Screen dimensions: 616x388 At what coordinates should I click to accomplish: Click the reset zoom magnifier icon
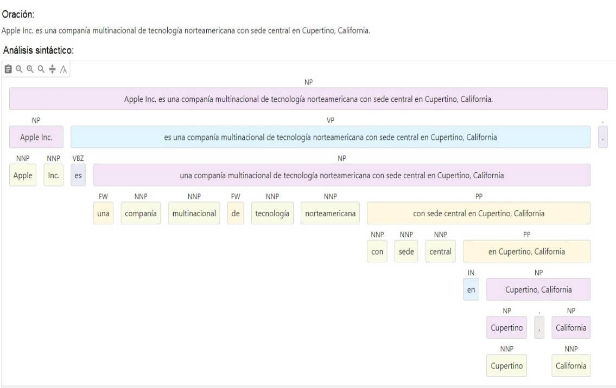pos(41,69)
